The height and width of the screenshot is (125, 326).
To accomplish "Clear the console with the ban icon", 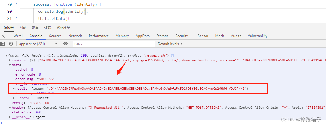I will click(11, 44).
